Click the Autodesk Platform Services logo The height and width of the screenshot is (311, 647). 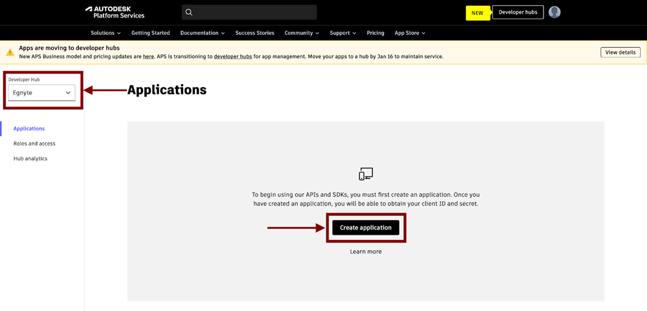tap(115, 12)
